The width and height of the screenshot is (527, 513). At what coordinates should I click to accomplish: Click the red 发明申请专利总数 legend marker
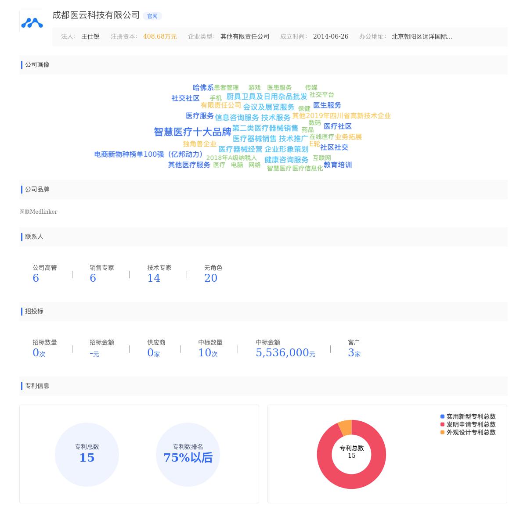click(442, 424)
